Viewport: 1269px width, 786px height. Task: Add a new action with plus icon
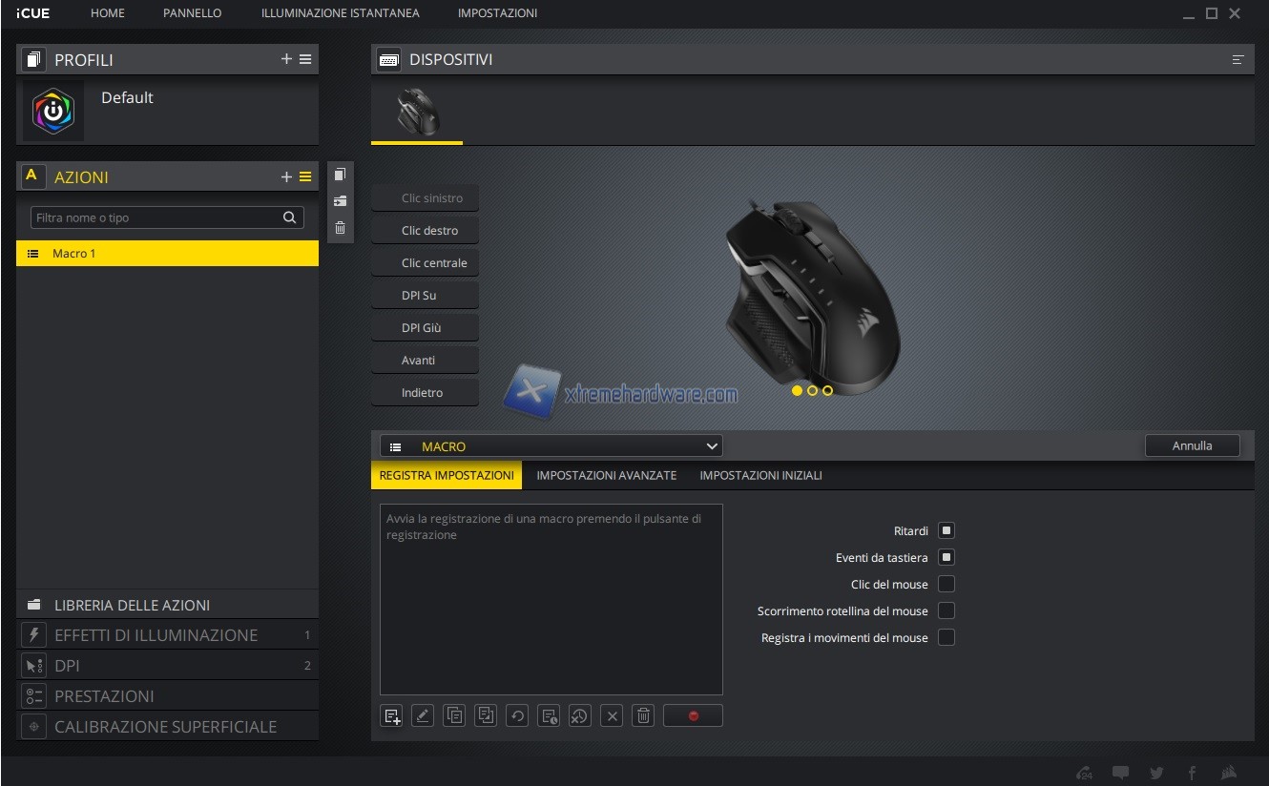click(x=286, y=176)
